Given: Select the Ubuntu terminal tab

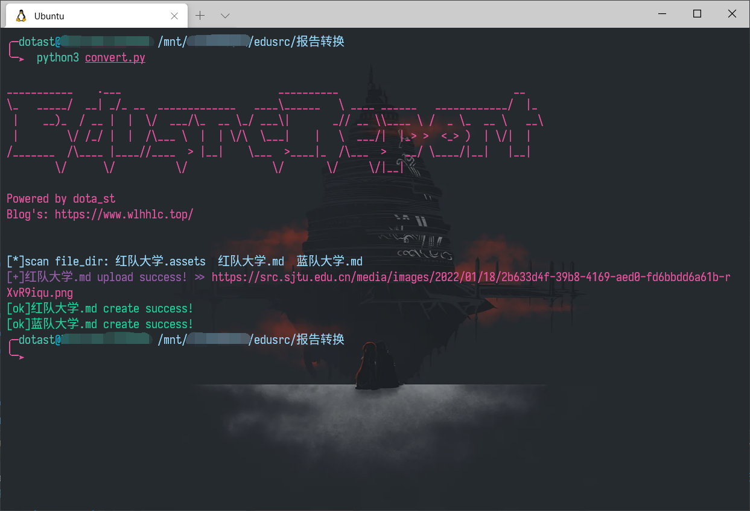Looking at the screenshot, I should pos(97,16).
